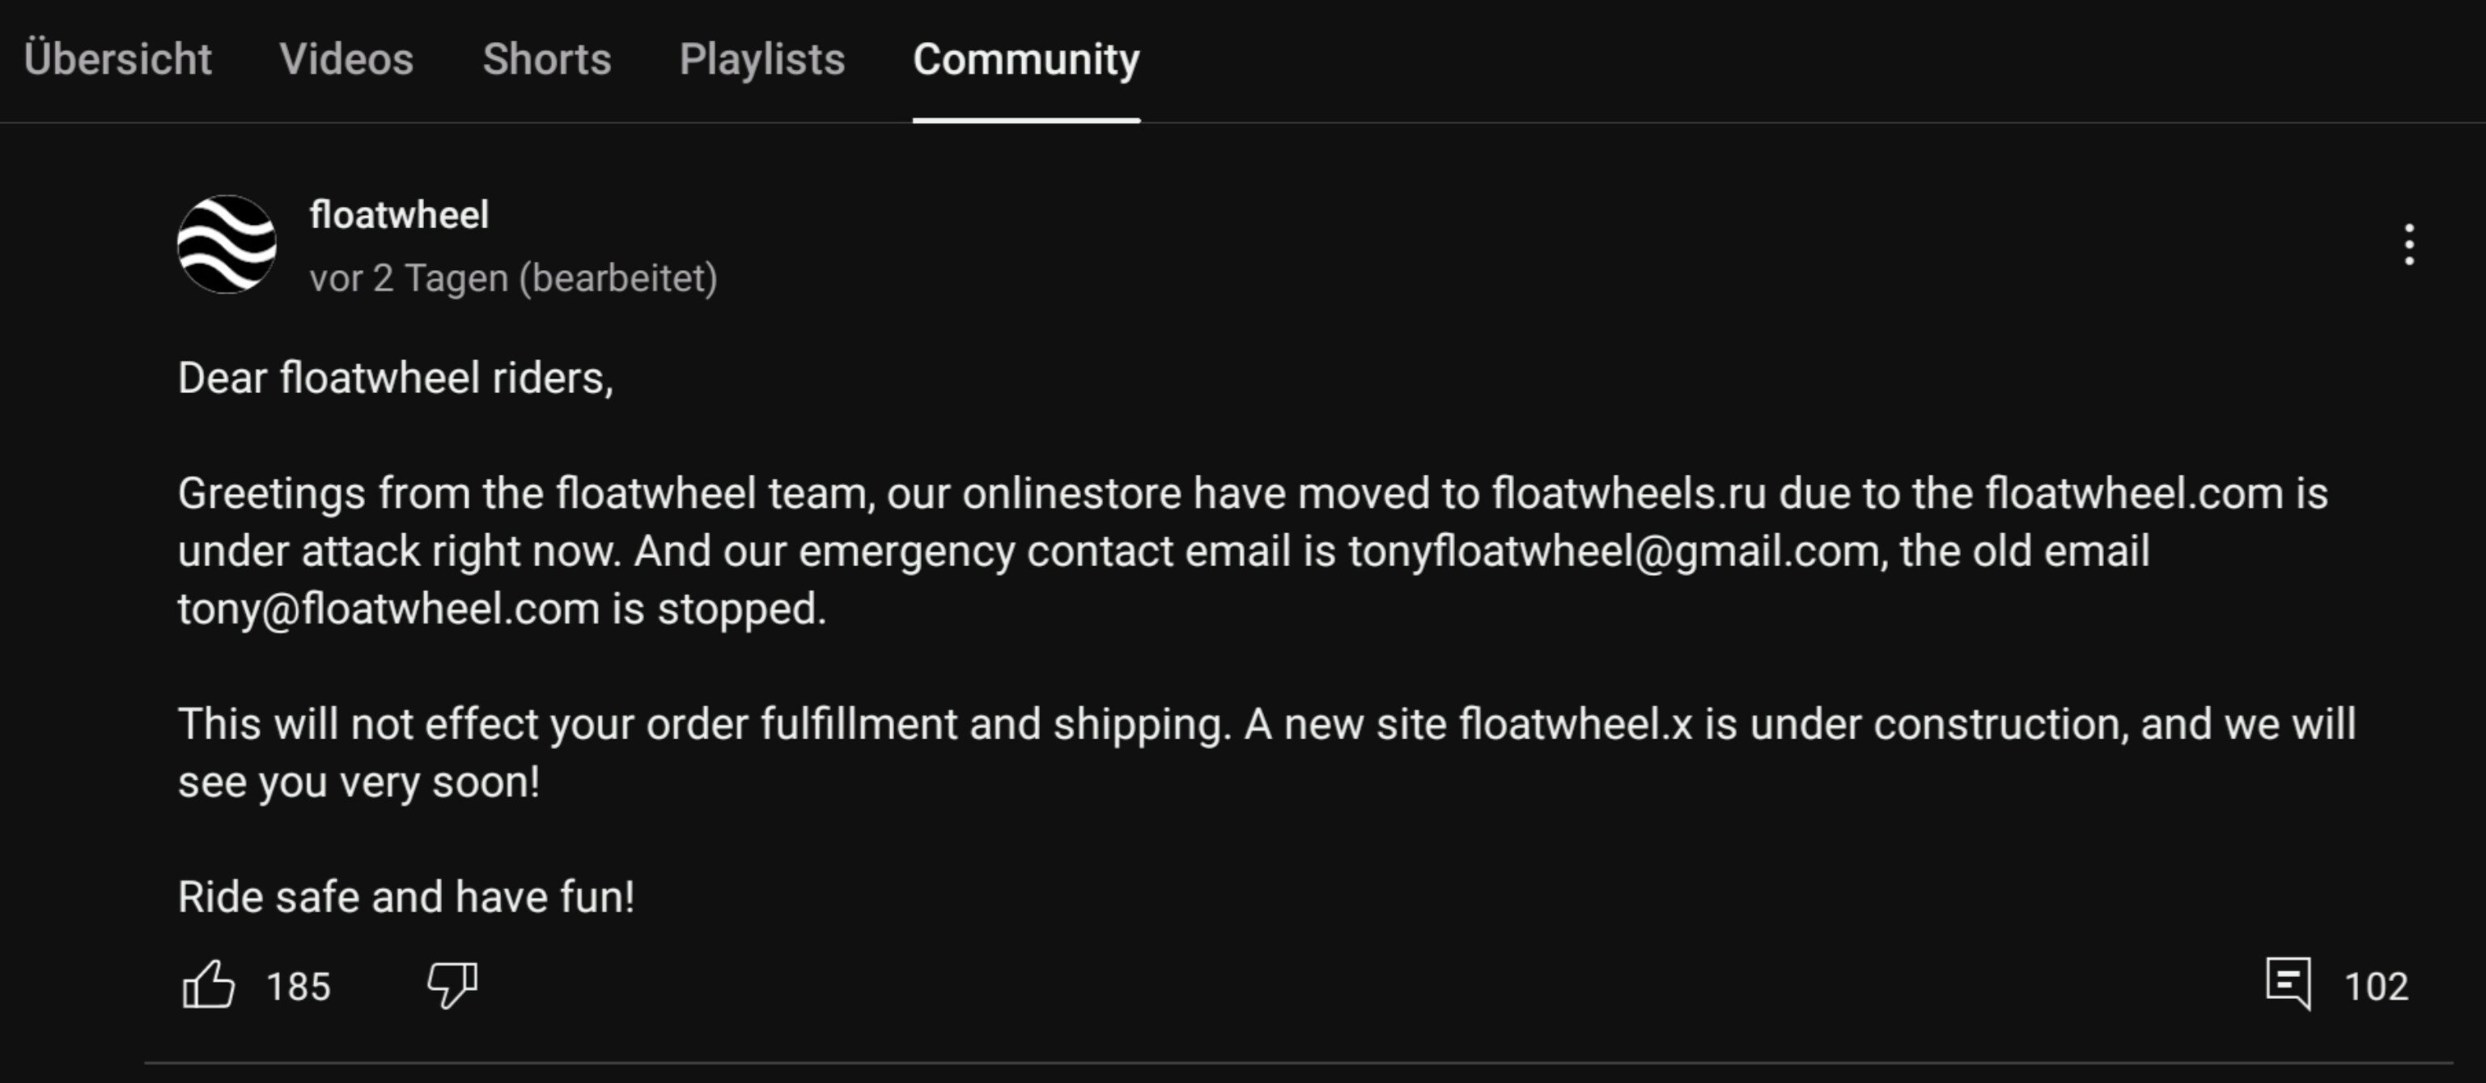Click the floatwheel wave logo avatar
Image resolution: width=2486 pixels, height=1083 pixels.
click(227, 244)
